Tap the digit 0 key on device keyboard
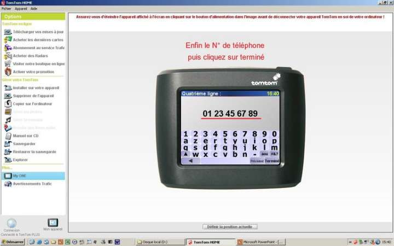Viewport: 394px width, 246px height. coord(274,134)
